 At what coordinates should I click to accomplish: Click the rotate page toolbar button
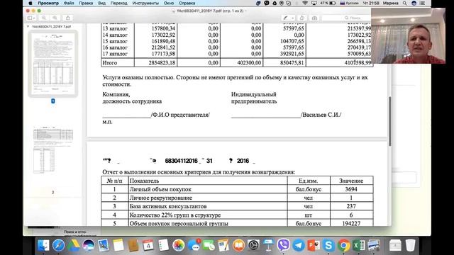click(302, 18)
